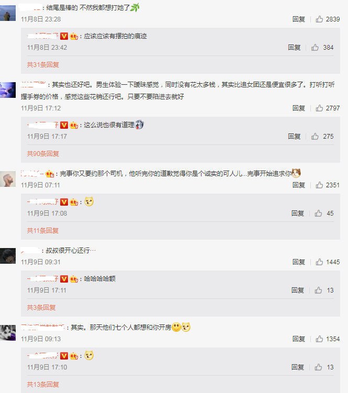Click the verified V badge on first reply
The height and width of the screenshot is (393, 348).
coord(64,36)
